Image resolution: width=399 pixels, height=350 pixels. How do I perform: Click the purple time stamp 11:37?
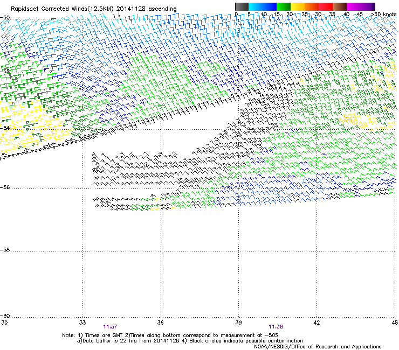coord(110,327)
